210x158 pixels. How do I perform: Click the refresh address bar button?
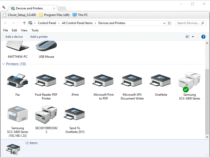point(169,23)
